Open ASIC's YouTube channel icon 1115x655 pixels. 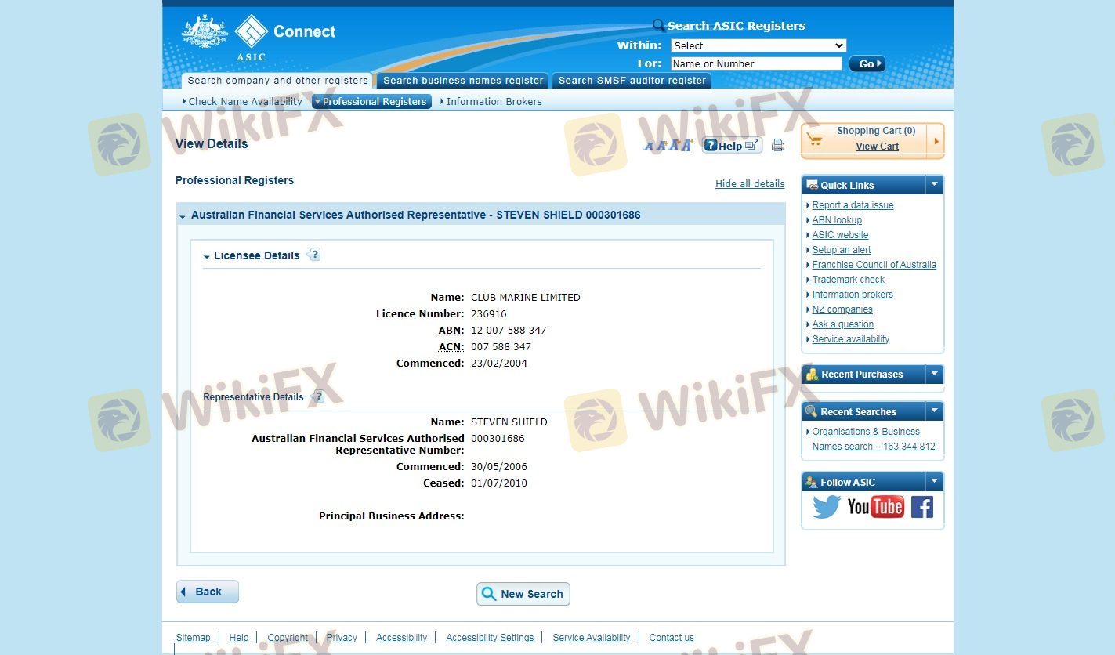pyautogui.click(x=875, y=507)
